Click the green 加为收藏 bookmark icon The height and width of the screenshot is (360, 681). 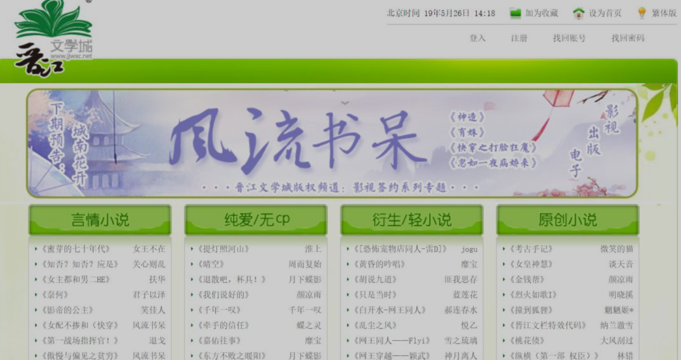point(515,13)
